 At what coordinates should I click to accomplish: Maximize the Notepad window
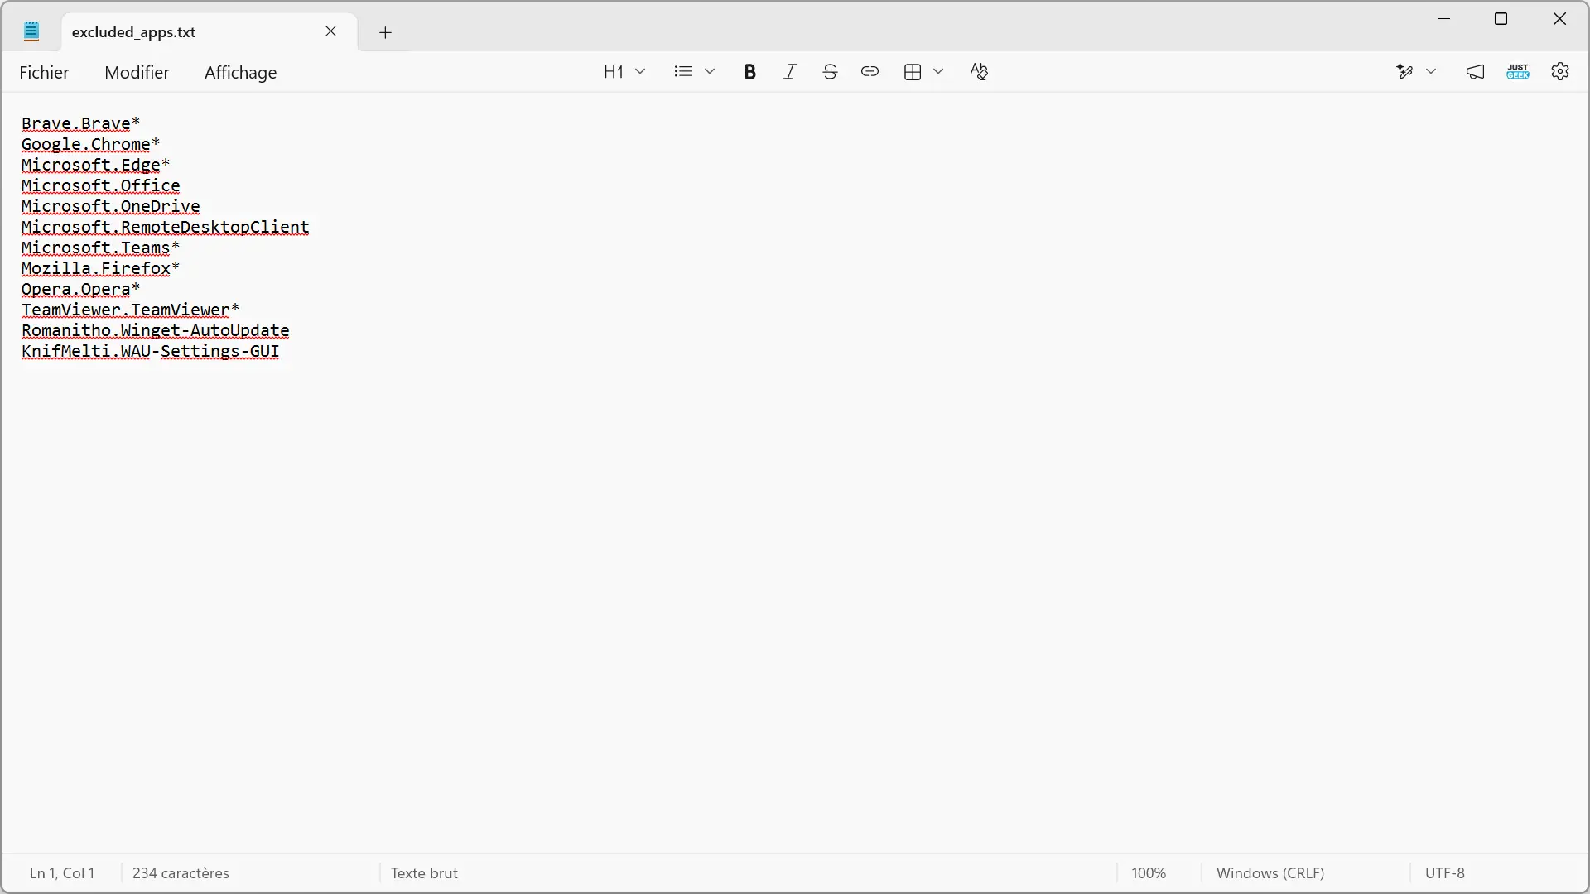click(1501, 19)
